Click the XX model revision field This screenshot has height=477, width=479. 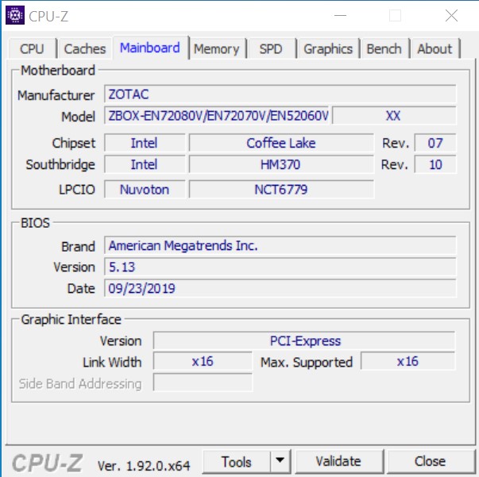tap(394, 116)
